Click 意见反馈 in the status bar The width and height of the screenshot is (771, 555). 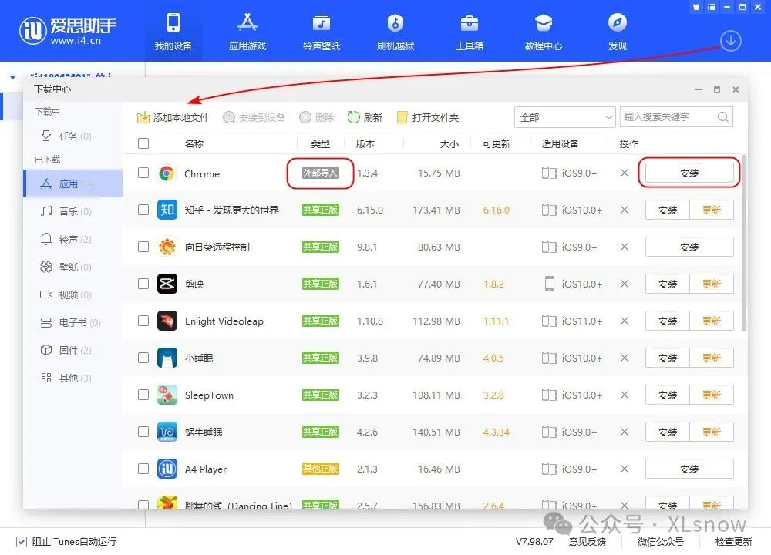tap(587, 542)
